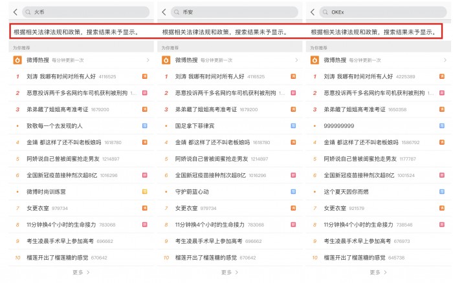Open the trending topic 致敬每一个去发现的人

point(54,125)
